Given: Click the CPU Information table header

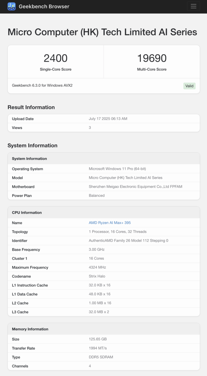Looking at the screenshot, I should point(104,212).
